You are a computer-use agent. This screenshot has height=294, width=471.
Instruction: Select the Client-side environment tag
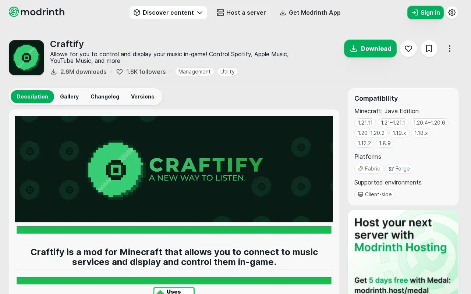(x=375, y=194)
